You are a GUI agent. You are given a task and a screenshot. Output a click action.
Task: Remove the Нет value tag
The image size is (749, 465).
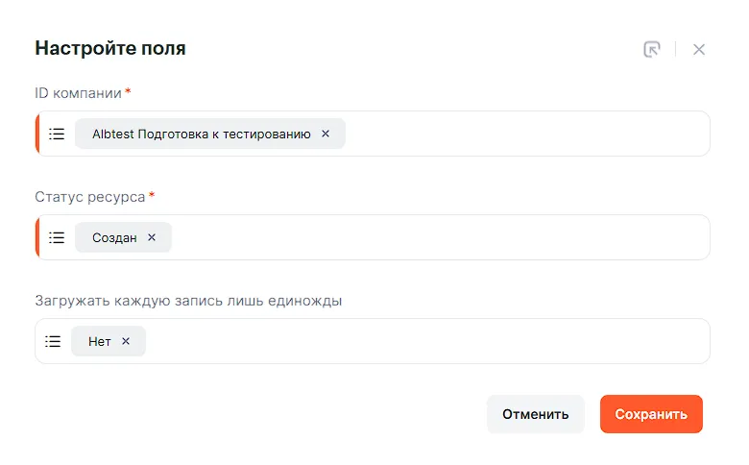(x=126, y=341)
